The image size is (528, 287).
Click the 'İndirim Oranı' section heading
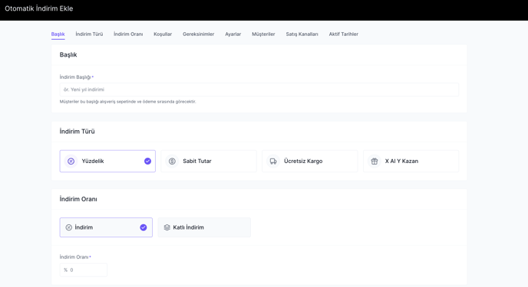coord(78,199)
